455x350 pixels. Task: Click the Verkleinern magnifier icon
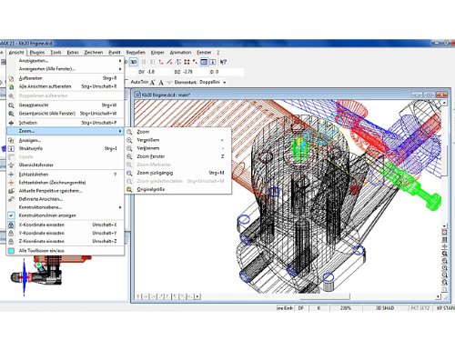(129, 148)
